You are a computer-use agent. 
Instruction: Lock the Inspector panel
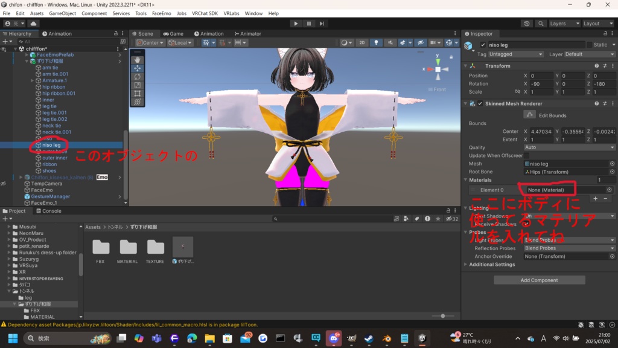[605, 34]
